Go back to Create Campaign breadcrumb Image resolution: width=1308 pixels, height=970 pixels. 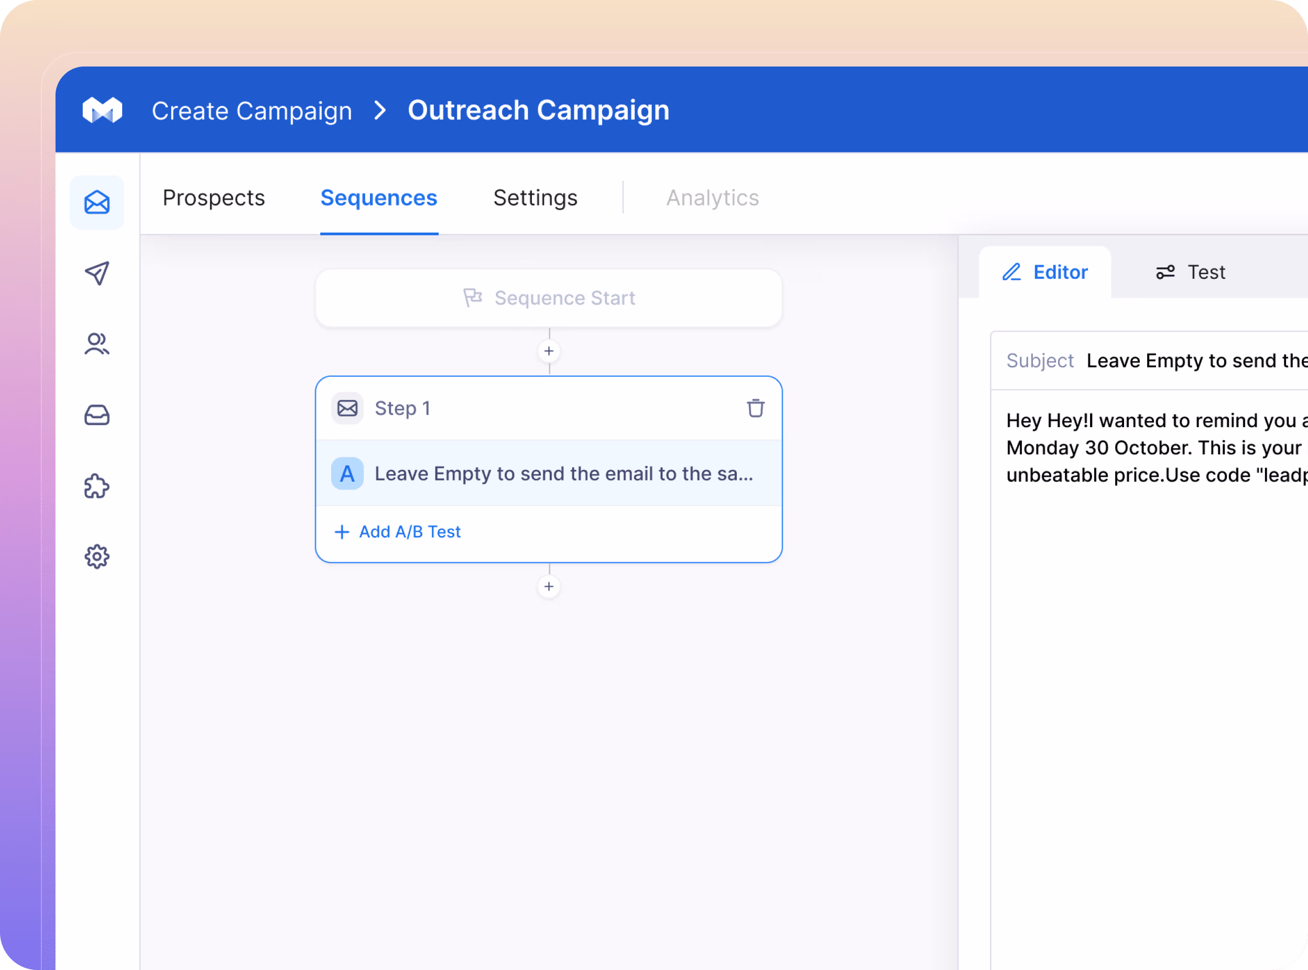(x=252, y=111)
